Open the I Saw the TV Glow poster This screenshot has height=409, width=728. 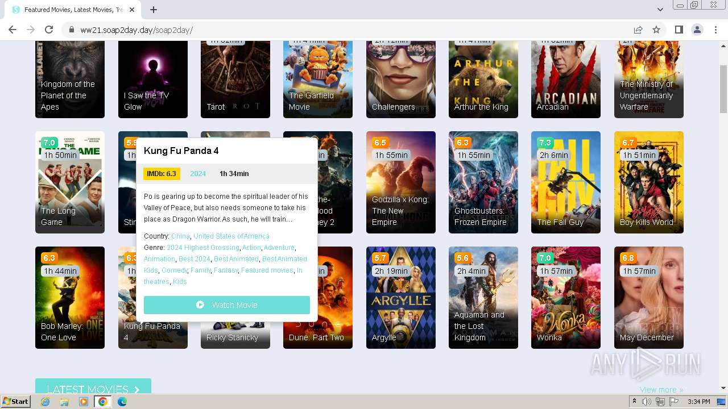153,80
